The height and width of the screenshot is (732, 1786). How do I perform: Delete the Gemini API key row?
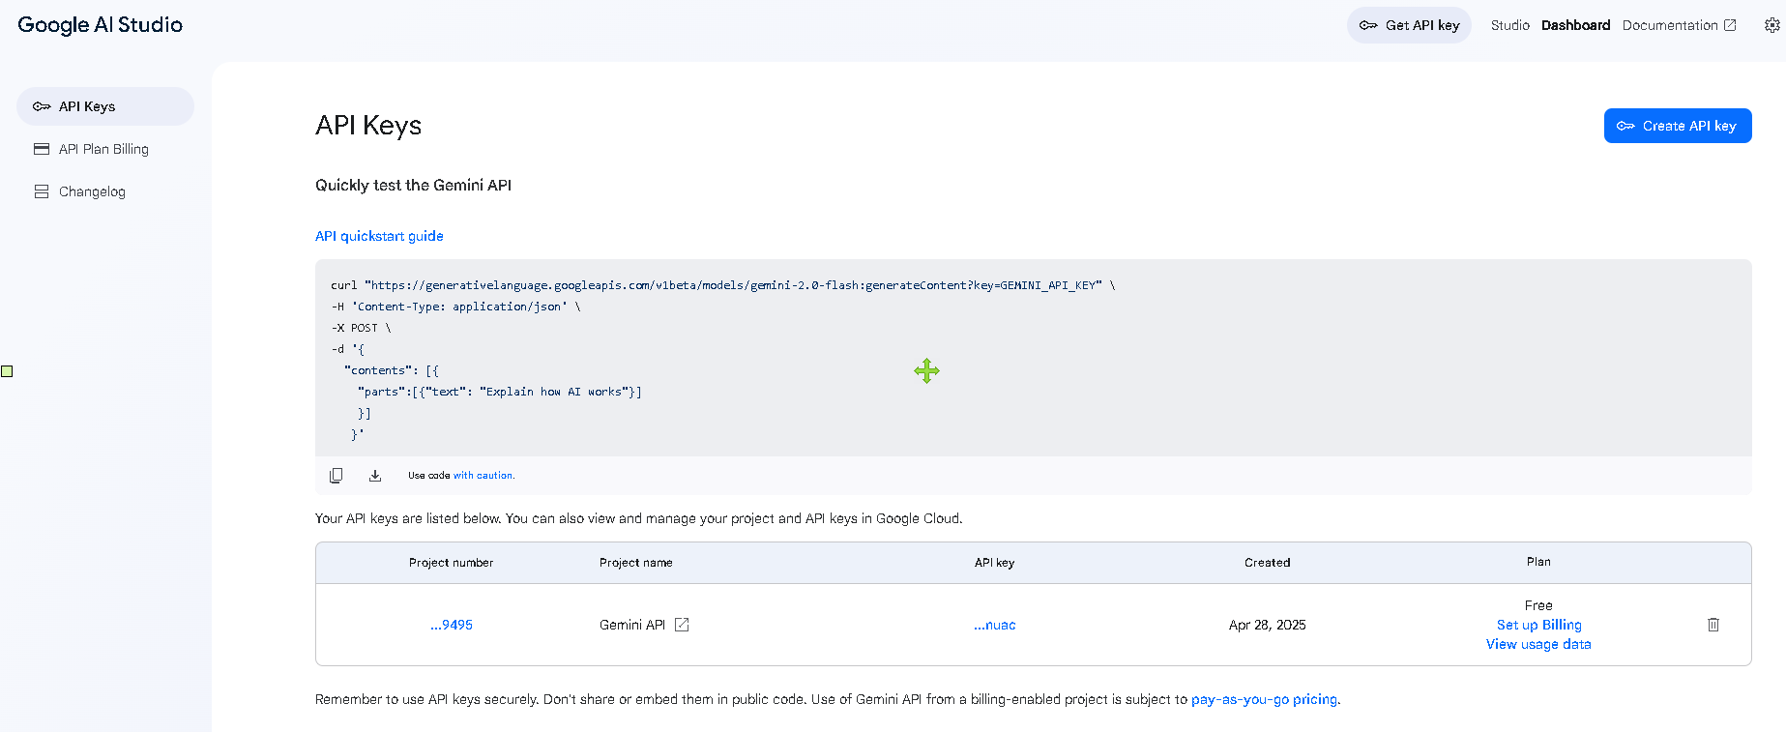point(1713,625)
